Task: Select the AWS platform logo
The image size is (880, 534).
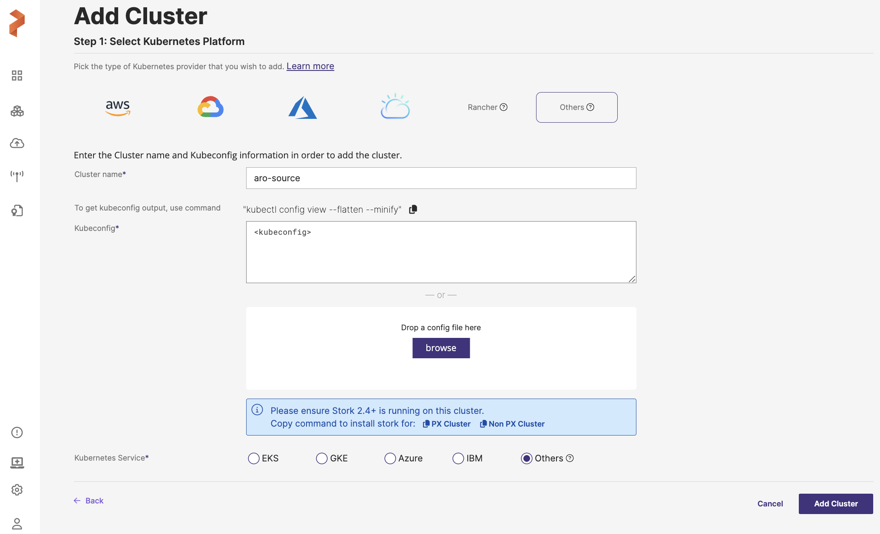Action: 118,107
